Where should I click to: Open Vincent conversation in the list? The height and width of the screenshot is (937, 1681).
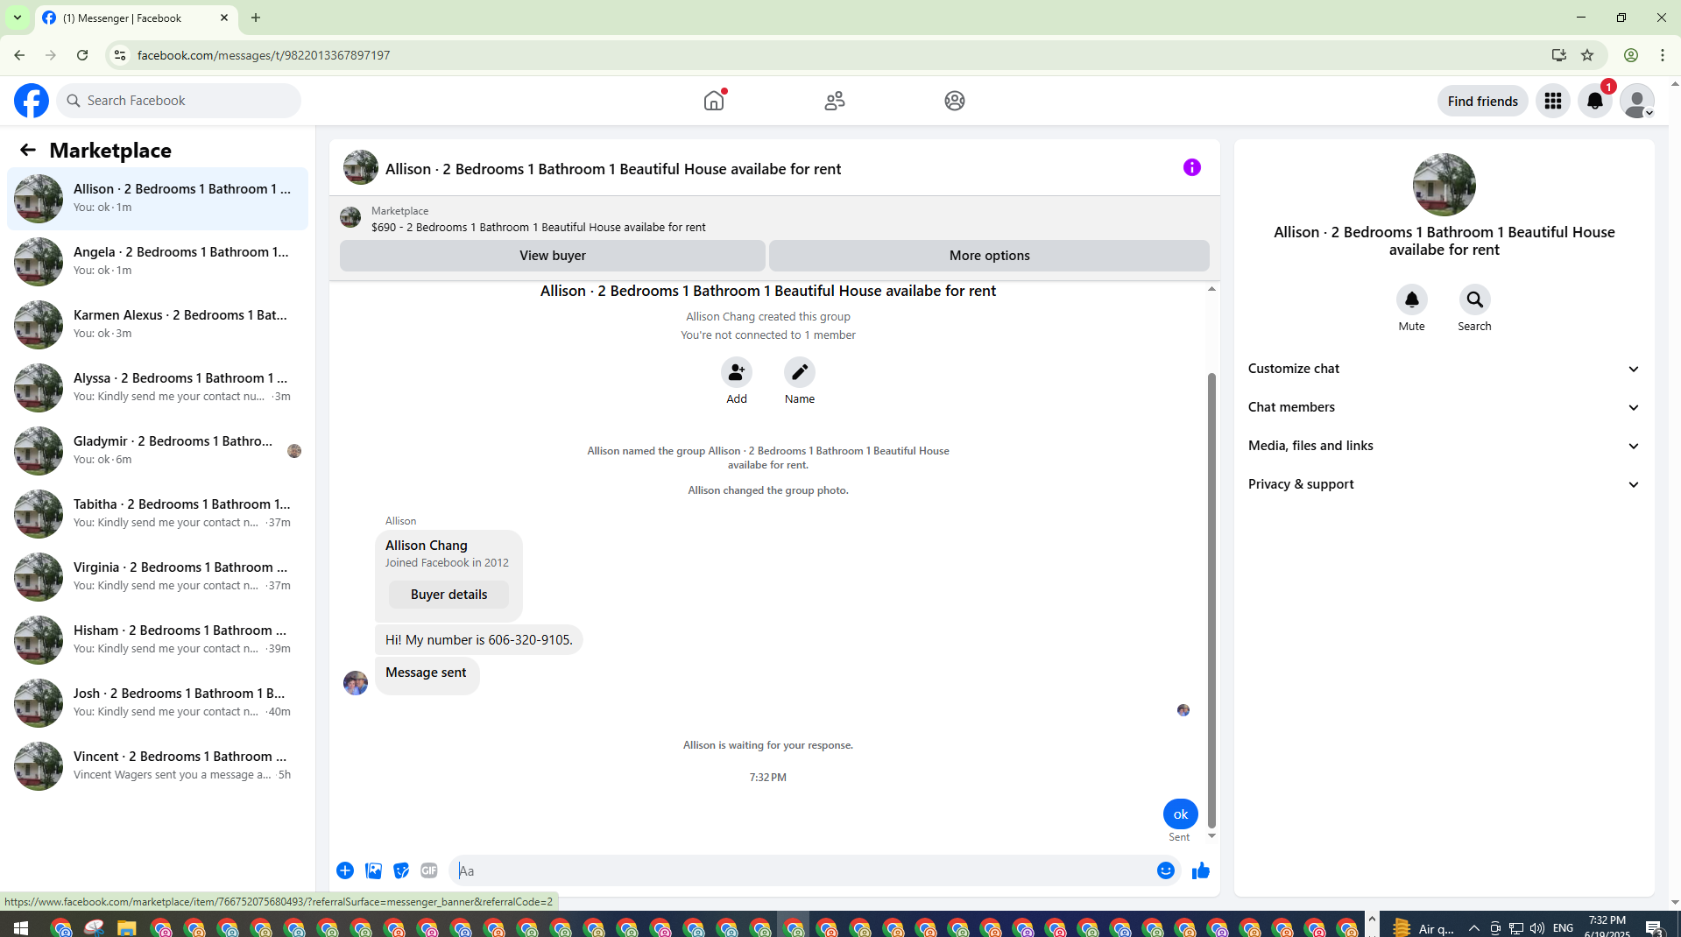158,766
